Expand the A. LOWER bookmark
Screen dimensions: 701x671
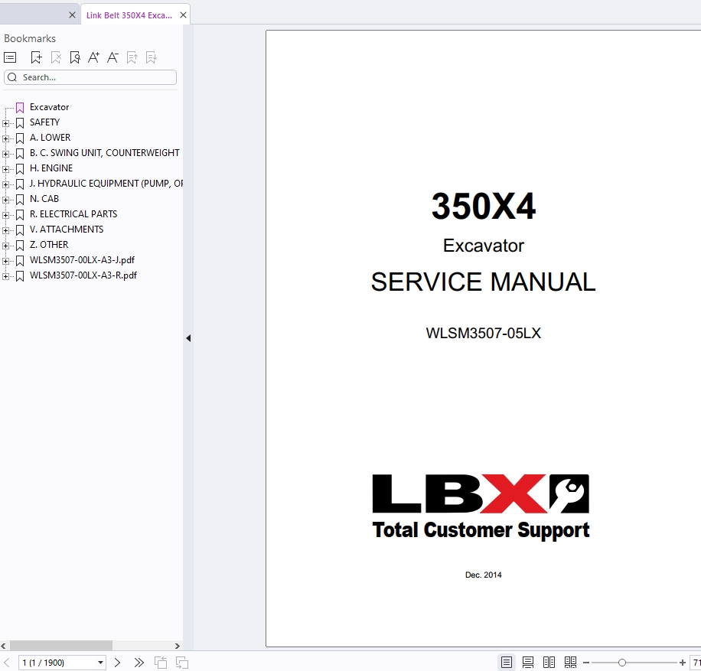pyautogui.click(x=5, y=138)
